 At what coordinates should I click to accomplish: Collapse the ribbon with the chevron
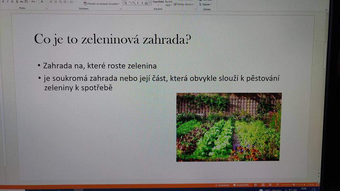tap(326, 10)
